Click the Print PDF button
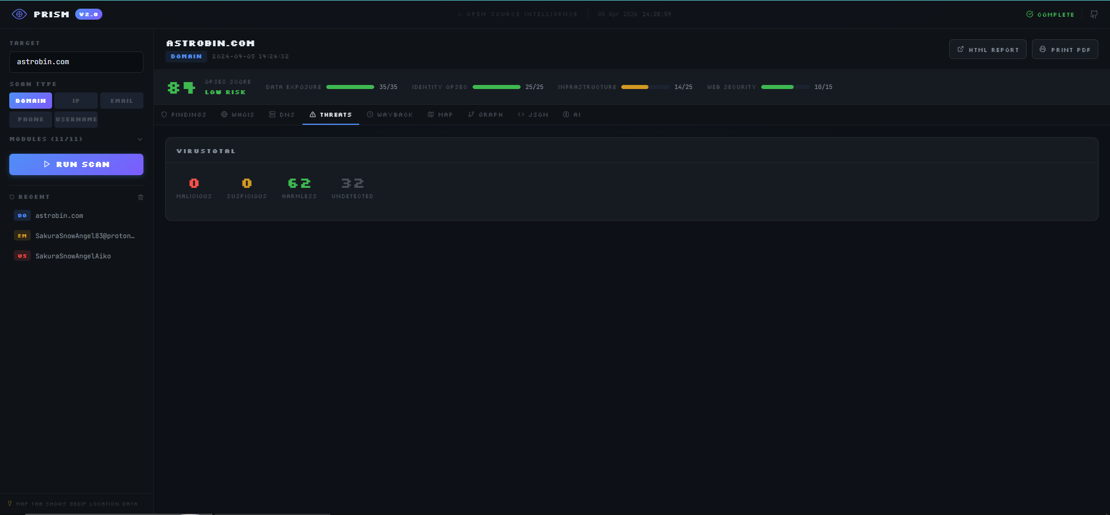 pyautogui.click(x=1065, y=49)
